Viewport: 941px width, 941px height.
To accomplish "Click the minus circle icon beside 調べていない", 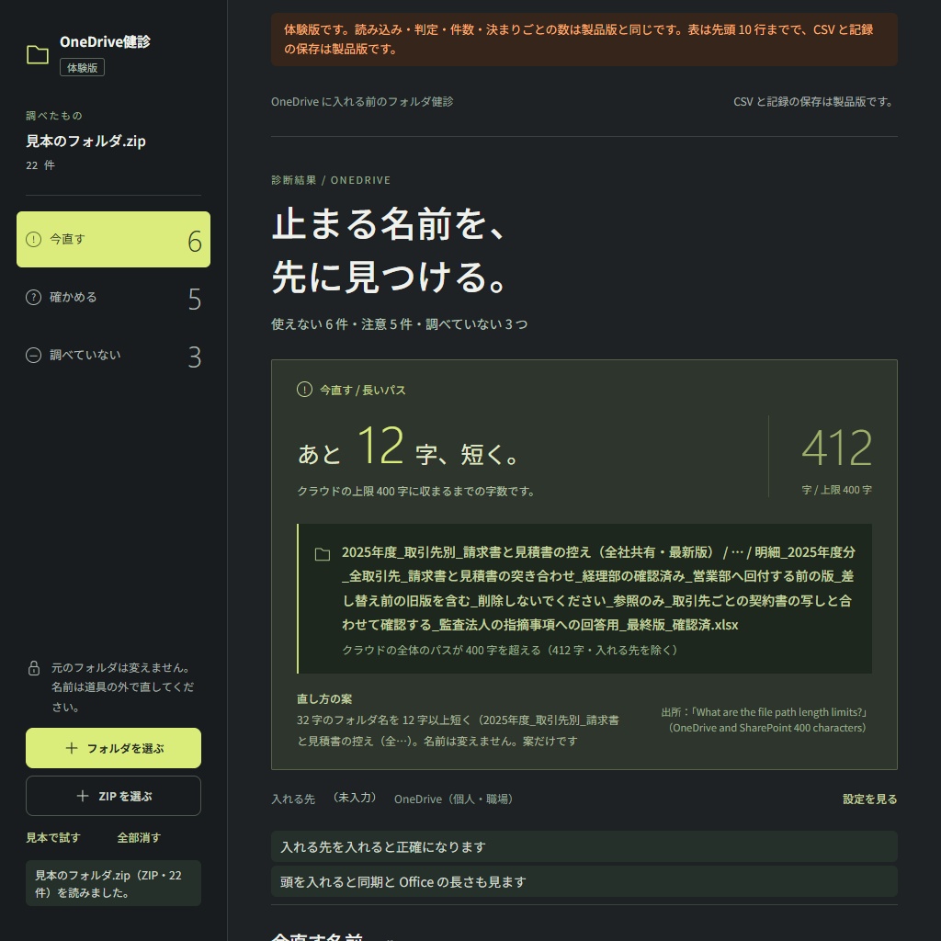I will click(x=34, y=356).
